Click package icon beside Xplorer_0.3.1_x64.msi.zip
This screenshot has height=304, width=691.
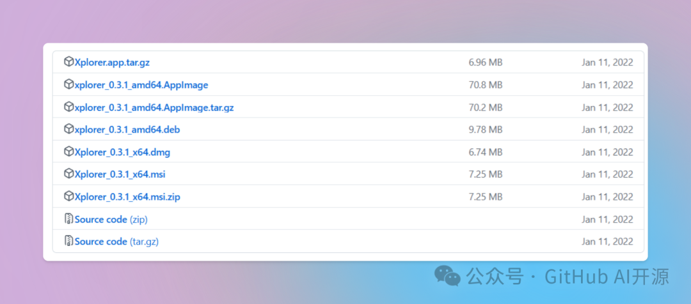click(68, 197)
